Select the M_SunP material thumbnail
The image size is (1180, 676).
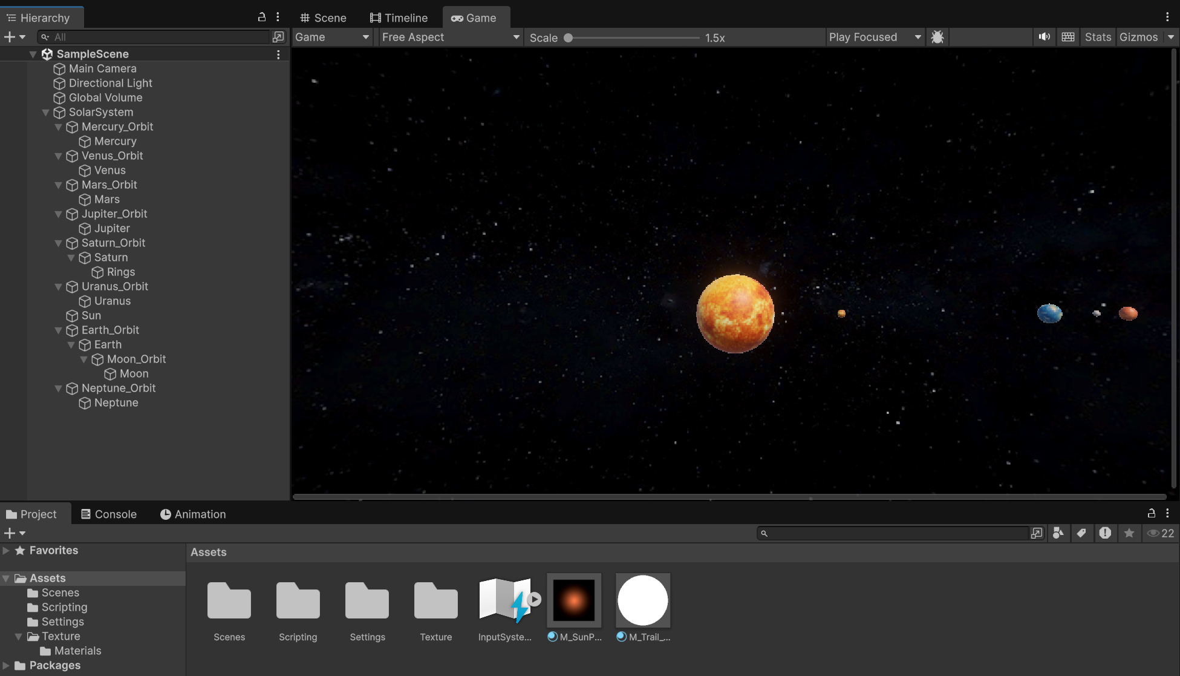(574, 600)
